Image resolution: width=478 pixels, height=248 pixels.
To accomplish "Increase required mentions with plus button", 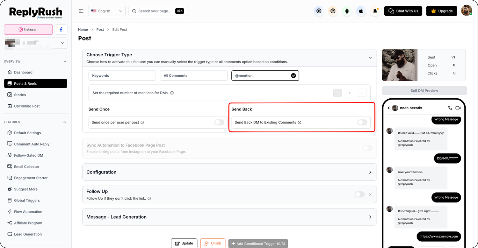I will 362,93.
